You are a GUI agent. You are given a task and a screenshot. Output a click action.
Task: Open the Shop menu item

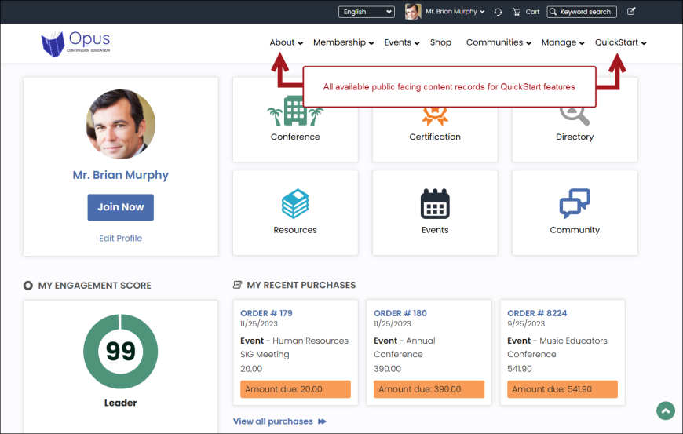tap(440, 42)
